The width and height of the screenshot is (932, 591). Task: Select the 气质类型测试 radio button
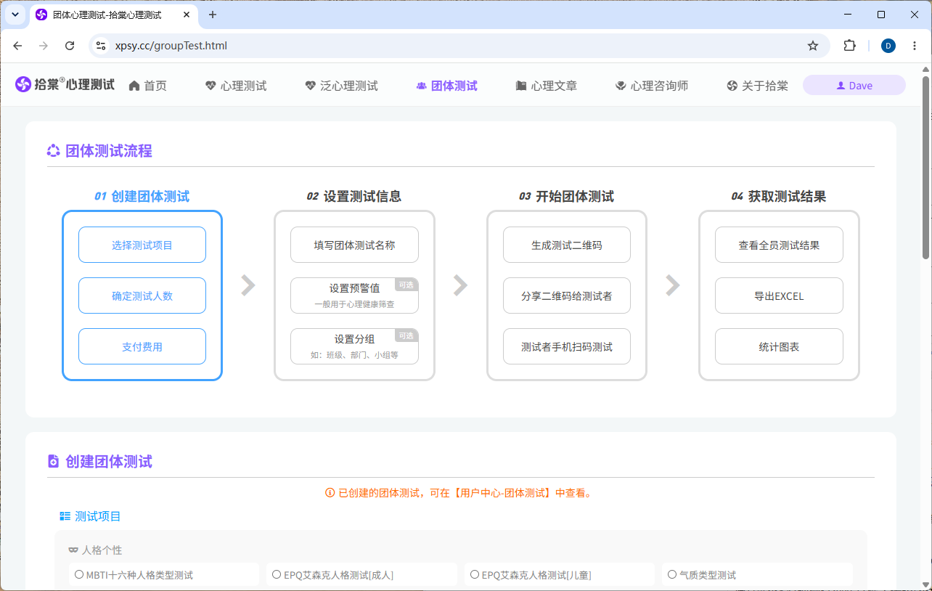pyautogui.click(x=672, y=574)
